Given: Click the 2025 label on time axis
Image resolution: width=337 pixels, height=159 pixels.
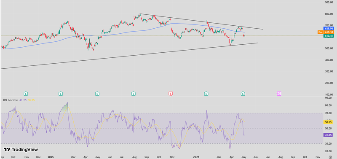Looking at the screenshot, I should click(51, 157).
